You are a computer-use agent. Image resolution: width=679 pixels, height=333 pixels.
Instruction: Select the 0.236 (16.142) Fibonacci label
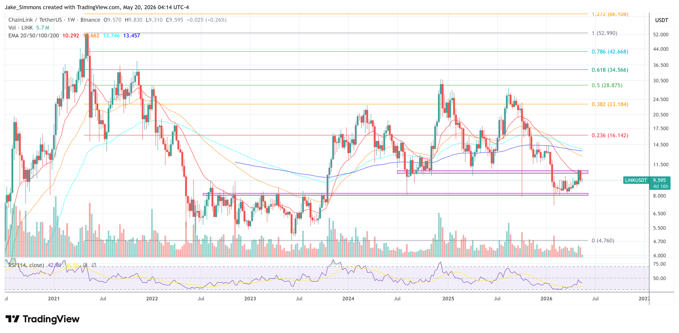pos(610,135)
